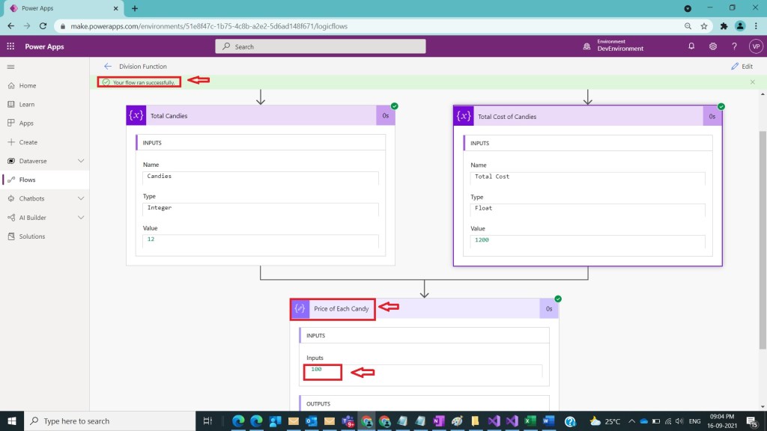767x431 pixels.
Task: Click the back arrow beside Division Function
Action: click(108, 67)
